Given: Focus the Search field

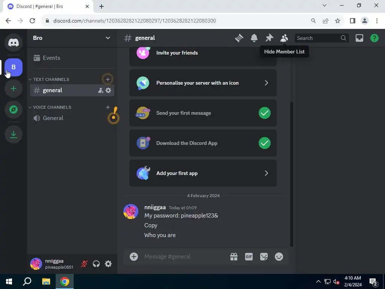Looking at the screenshot, I should [x=322, y=38].
